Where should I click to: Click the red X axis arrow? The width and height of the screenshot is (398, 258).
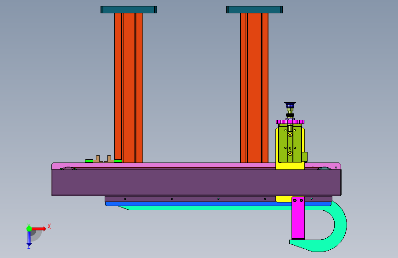[39, 229]
